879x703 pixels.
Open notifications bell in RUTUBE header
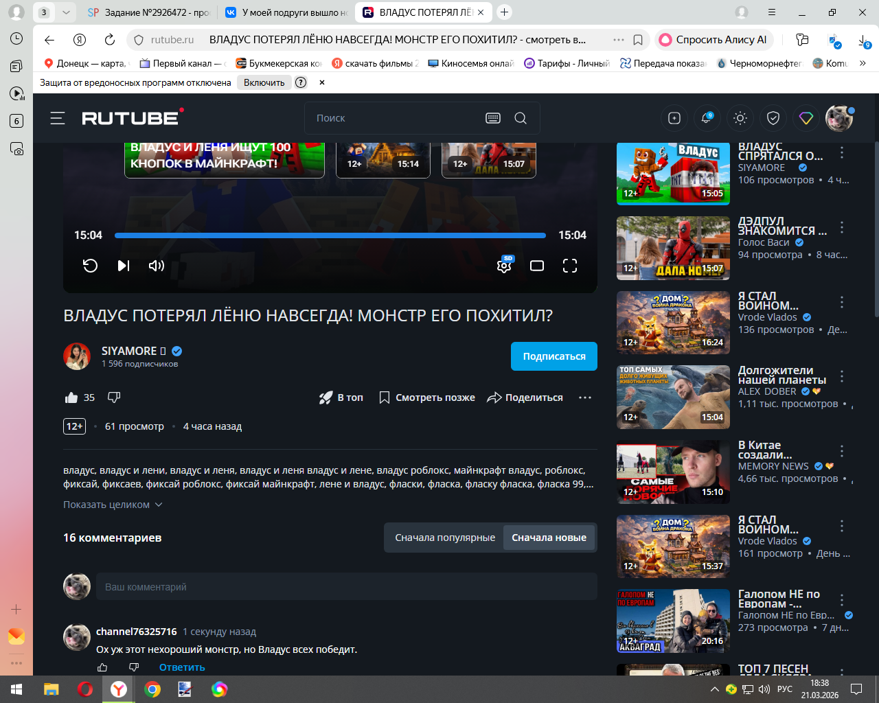click(707, 118)
